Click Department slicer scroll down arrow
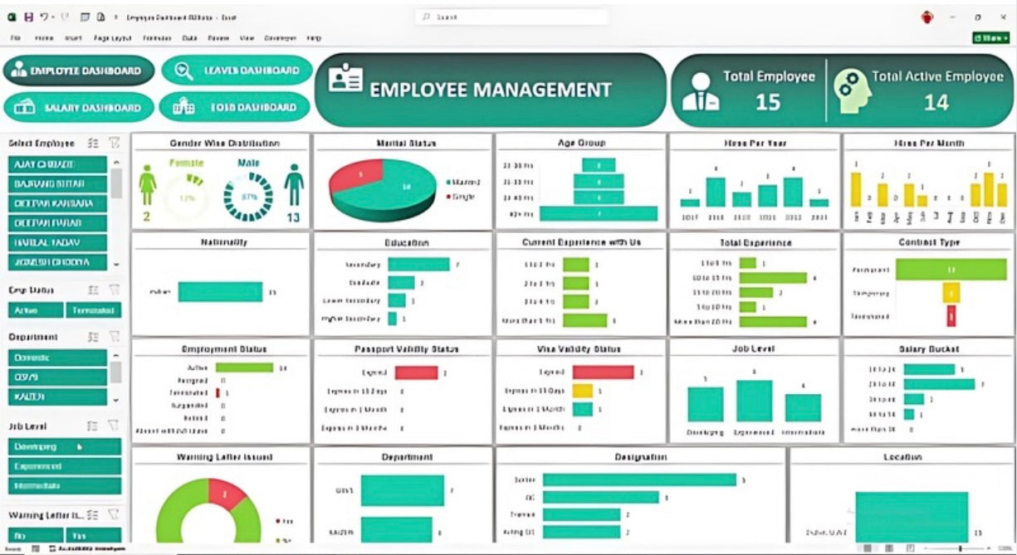1017x555 pixels. 116,399
